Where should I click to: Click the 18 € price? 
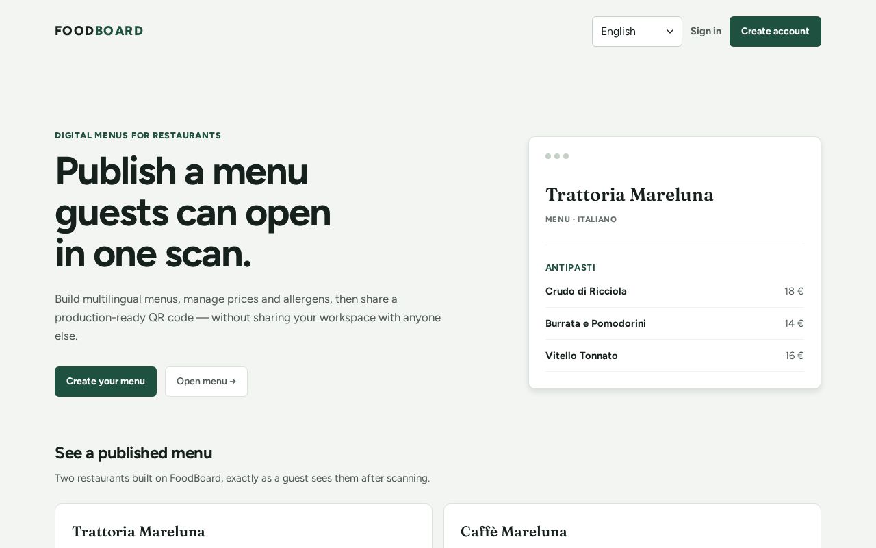(x=794, y=291)
